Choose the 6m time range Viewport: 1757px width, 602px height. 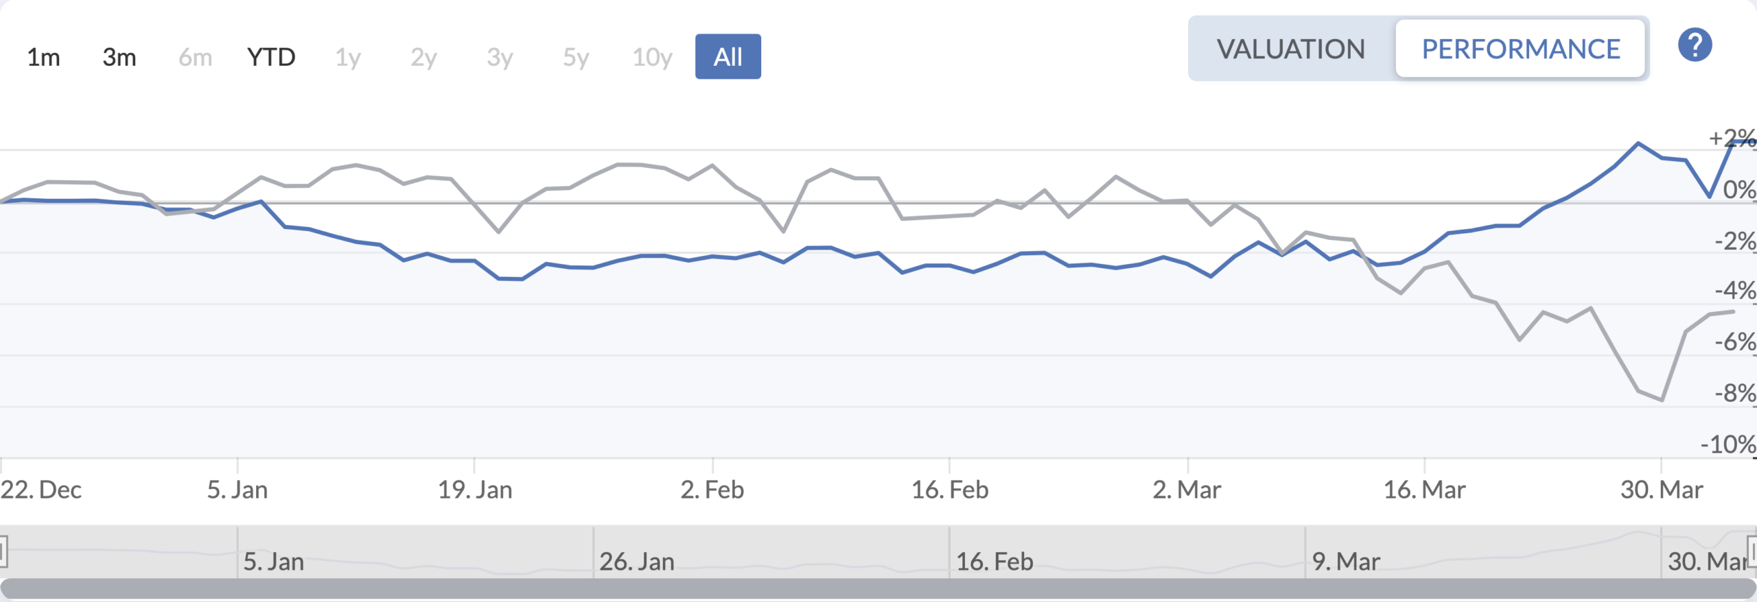[195, 57]
